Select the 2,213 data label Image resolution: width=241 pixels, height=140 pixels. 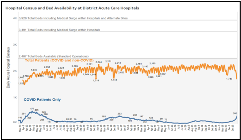[118, 63]
